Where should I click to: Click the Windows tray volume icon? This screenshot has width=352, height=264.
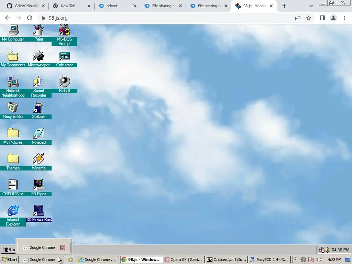(x=319, y=260)
